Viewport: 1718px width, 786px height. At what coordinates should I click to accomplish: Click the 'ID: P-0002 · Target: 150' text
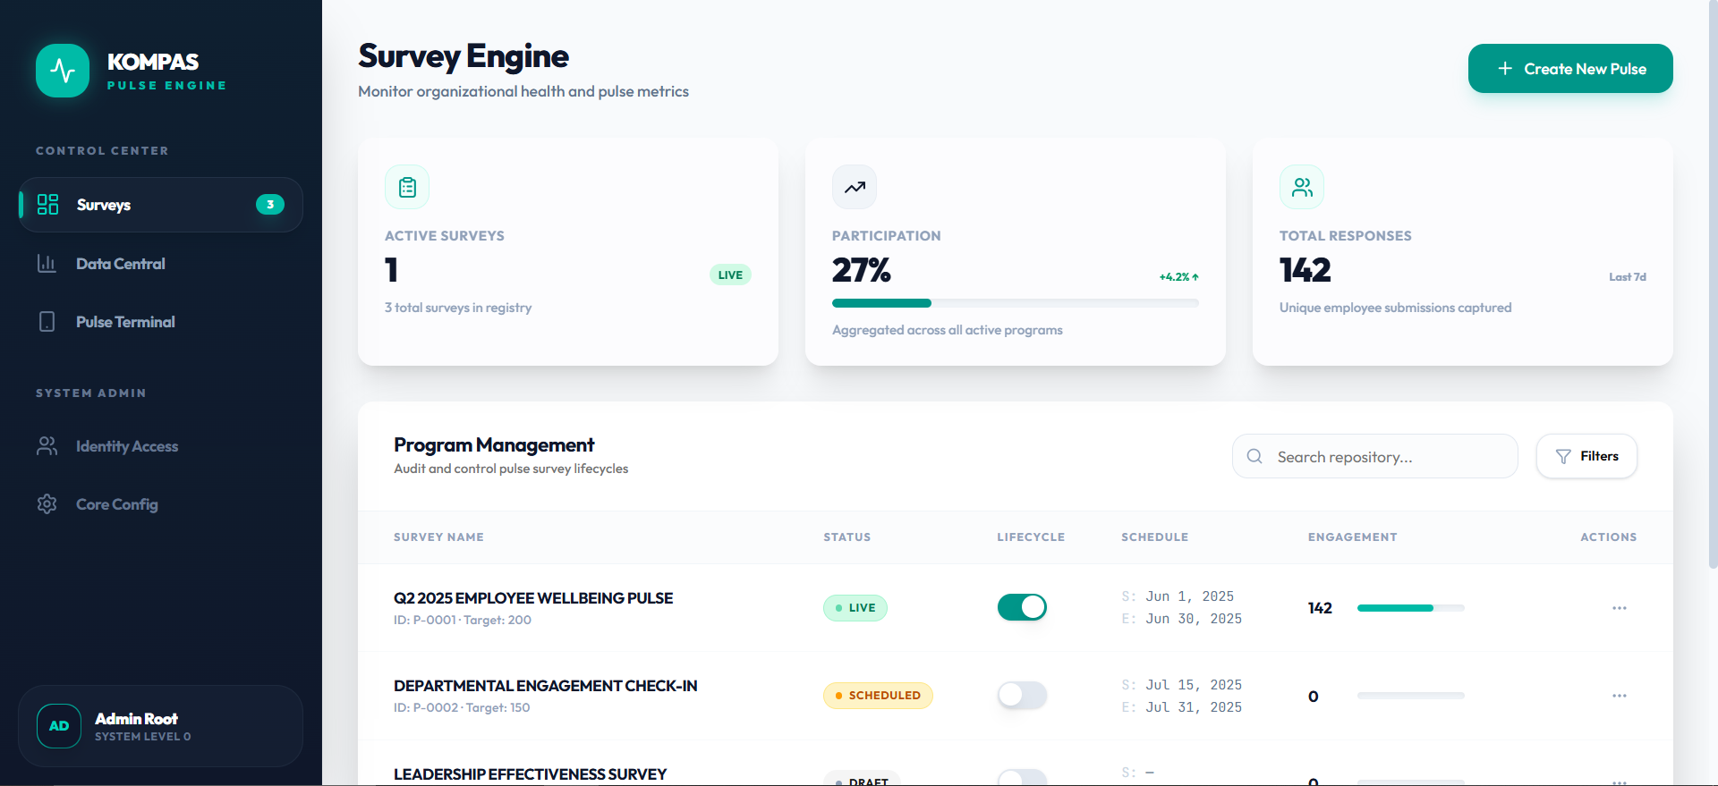[462, 707]
